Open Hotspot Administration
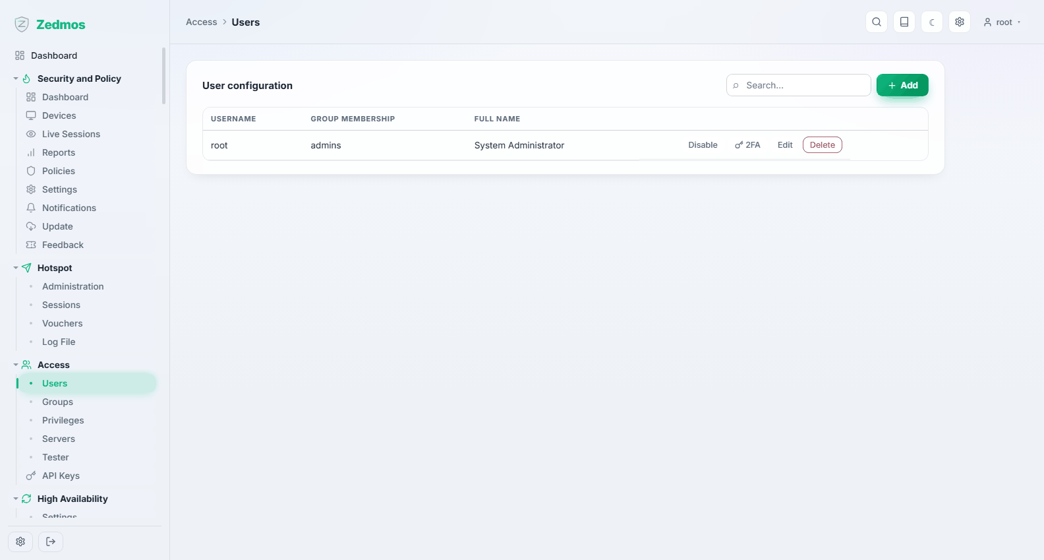This screenshot has height=560, width=1044. click(x=72, y=286)
